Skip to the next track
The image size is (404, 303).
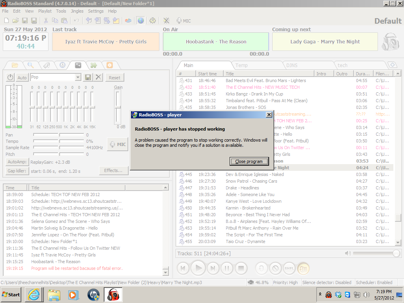point(213,268)
